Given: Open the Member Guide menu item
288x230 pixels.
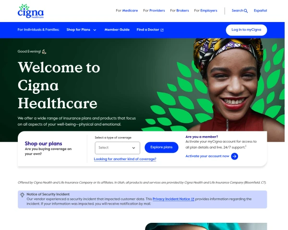Looking at the screenshot, I should click(117, 30).
